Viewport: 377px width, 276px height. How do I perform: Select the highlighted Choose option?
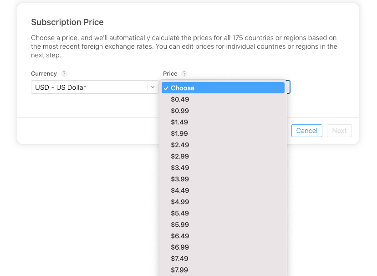point(223,88)
